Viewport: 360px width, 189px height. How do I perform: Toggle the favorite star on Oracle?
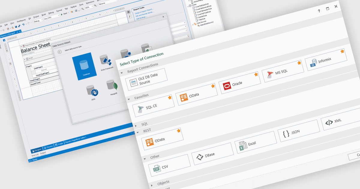[x=256, y=74]
